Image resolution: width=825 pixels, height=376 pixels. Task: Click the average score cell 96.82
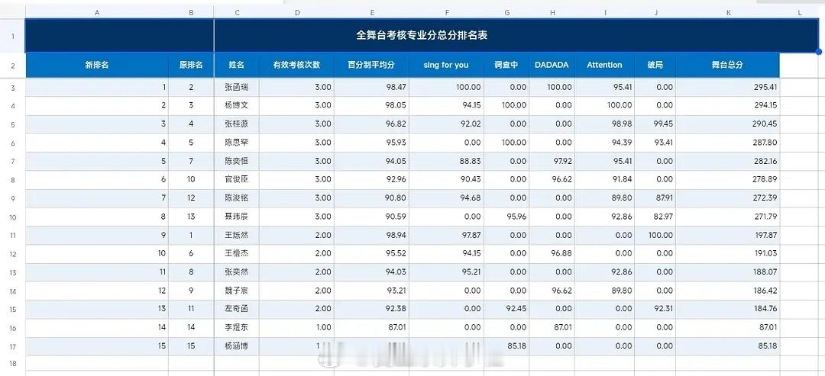[371, 124]
